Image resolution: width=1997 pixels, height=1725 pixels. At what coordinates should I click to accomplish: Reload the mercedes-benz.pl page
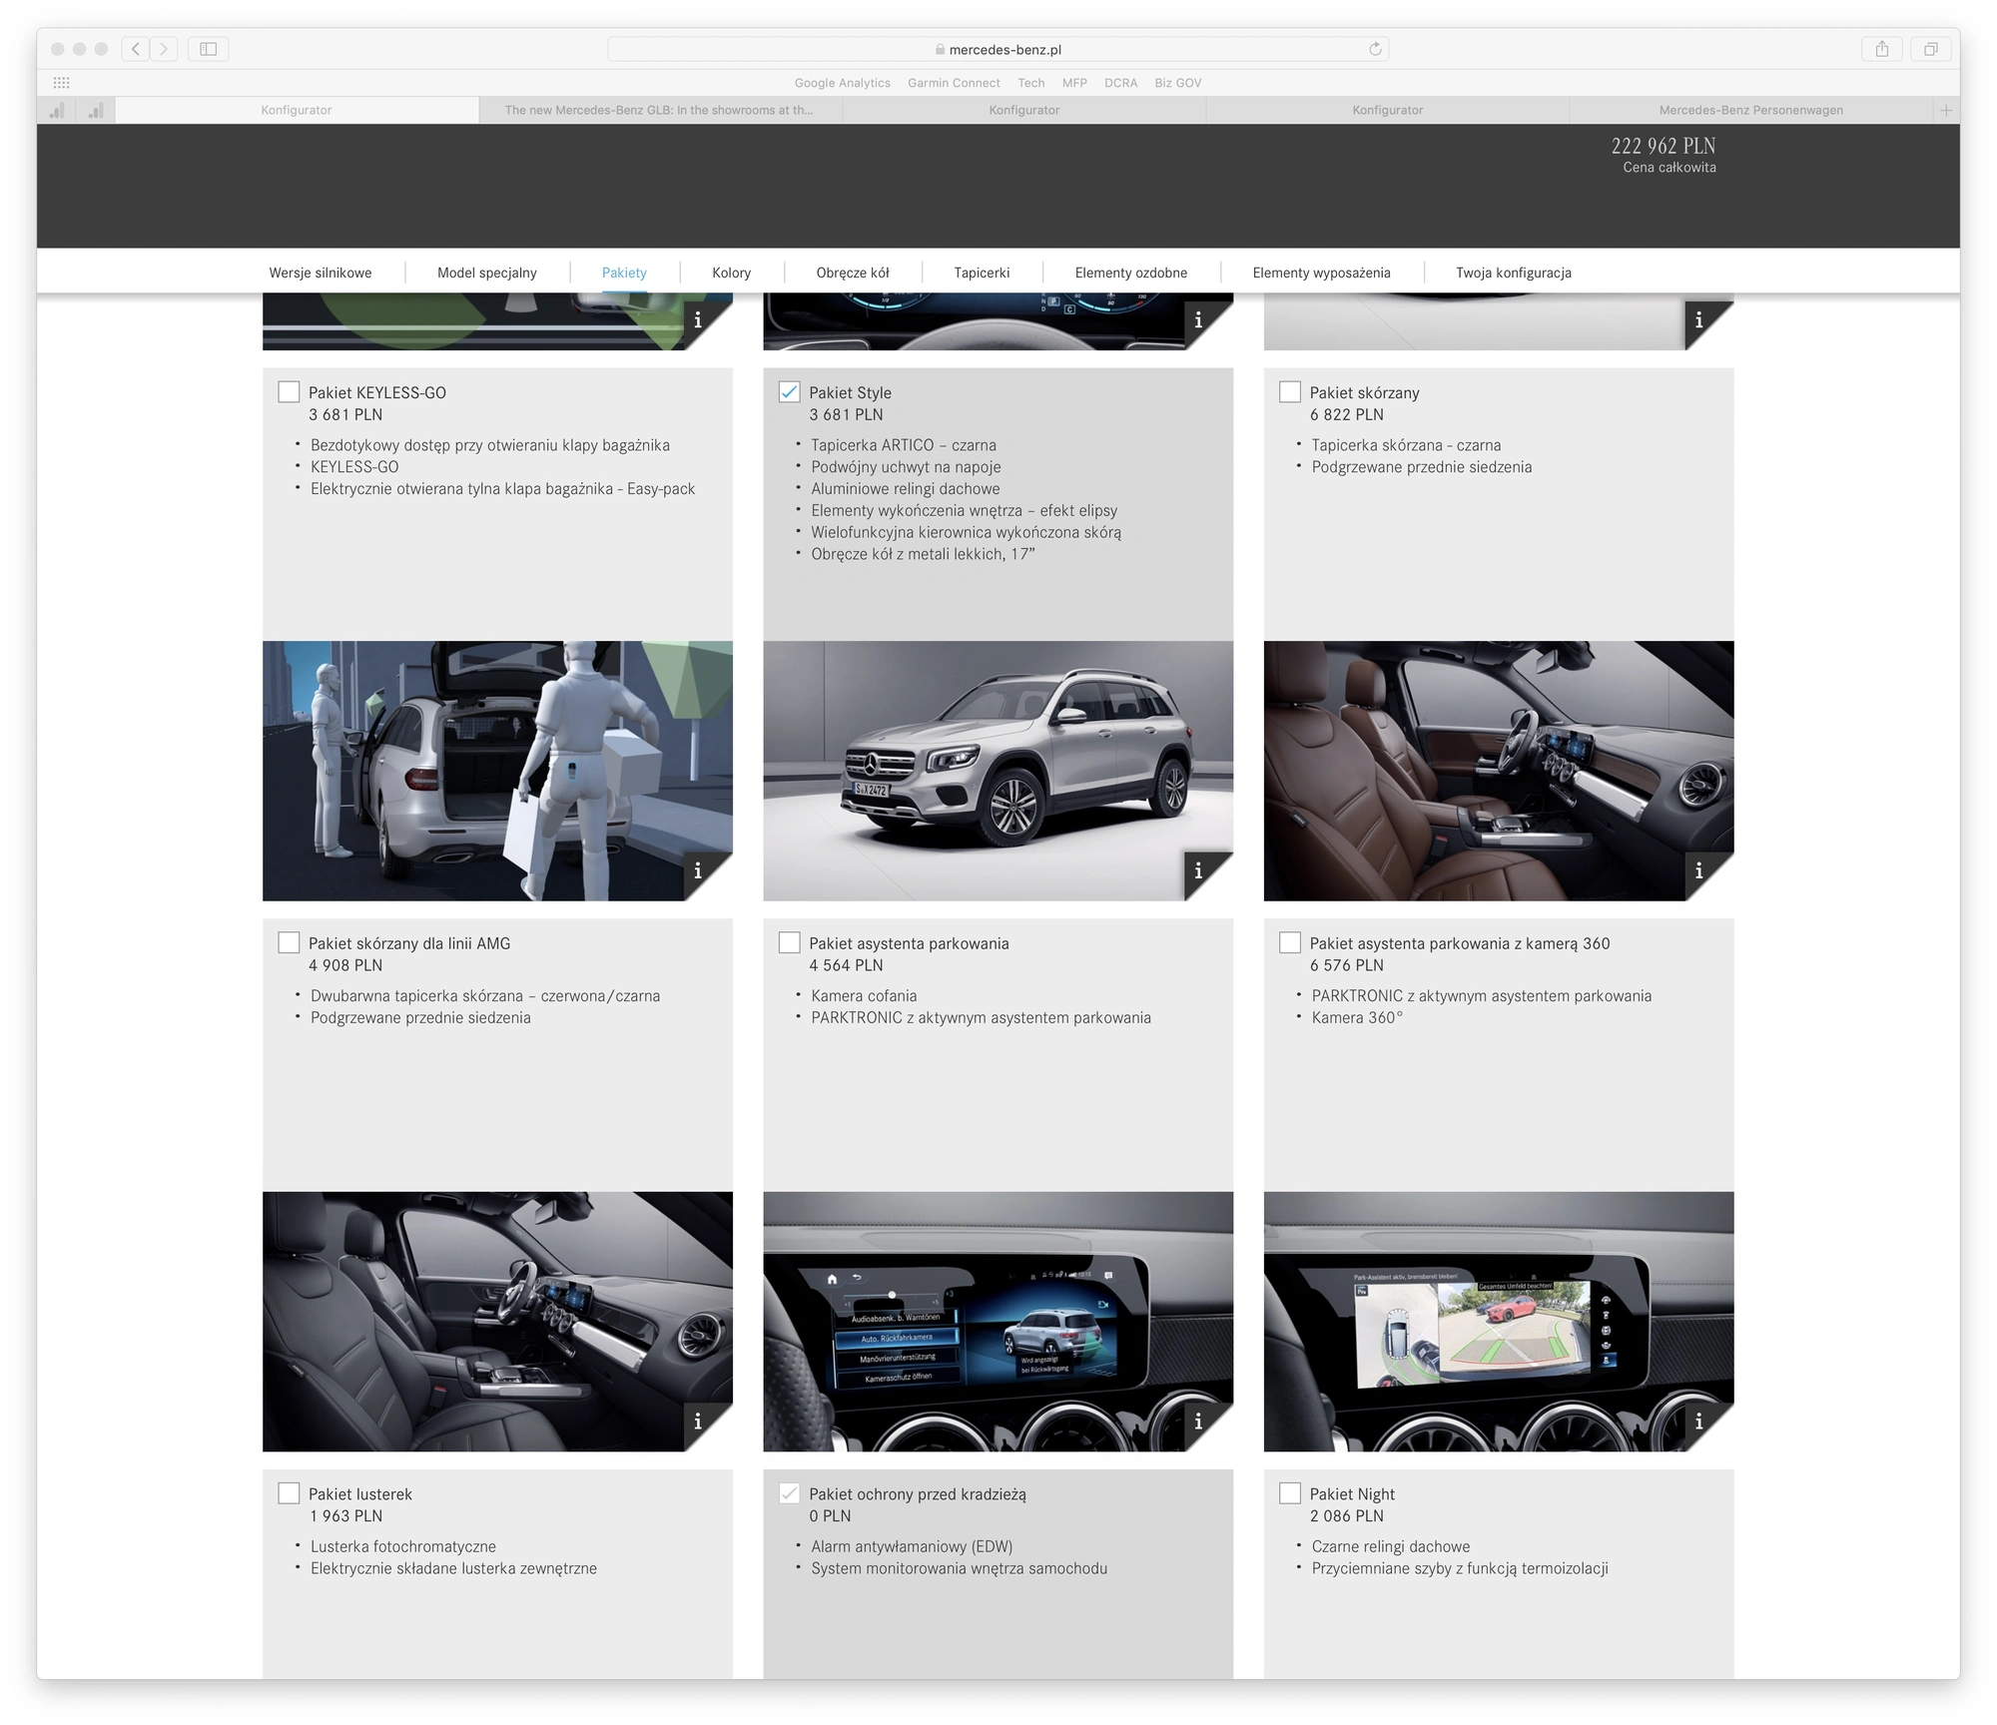[x=1375, y=49]
